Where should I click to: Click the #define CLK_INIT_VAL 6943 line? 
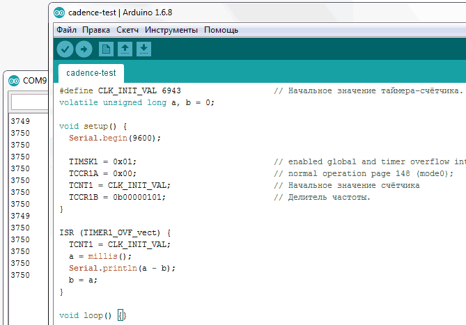[120, 90]
